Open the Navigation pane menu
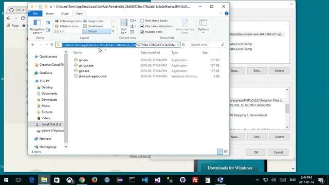 (37, 26)
